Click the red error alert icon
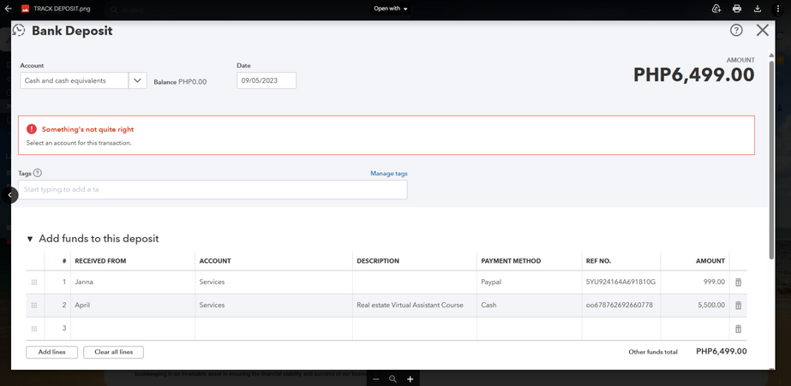Viewport: 791px width, 386px height. click(x=32, y=129)
